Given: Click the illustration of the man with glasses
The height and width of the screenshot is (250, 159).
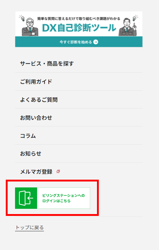Looking at the screenshot, I should pos(30,27).
